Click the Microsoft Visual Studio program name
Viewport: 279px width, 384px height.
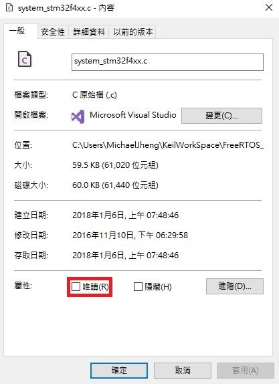click(133, 115)
